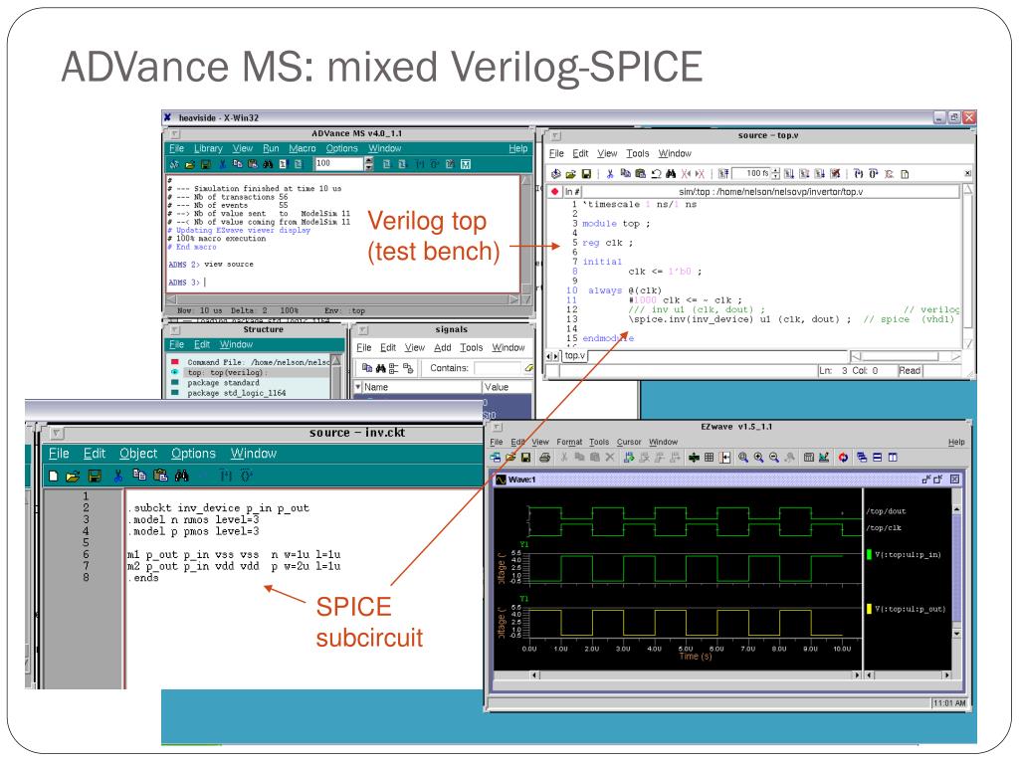Click the zoom in magnifier in EZwave toolbar
The height and width of the screenshot is (764, 1019).
point(758,458)
